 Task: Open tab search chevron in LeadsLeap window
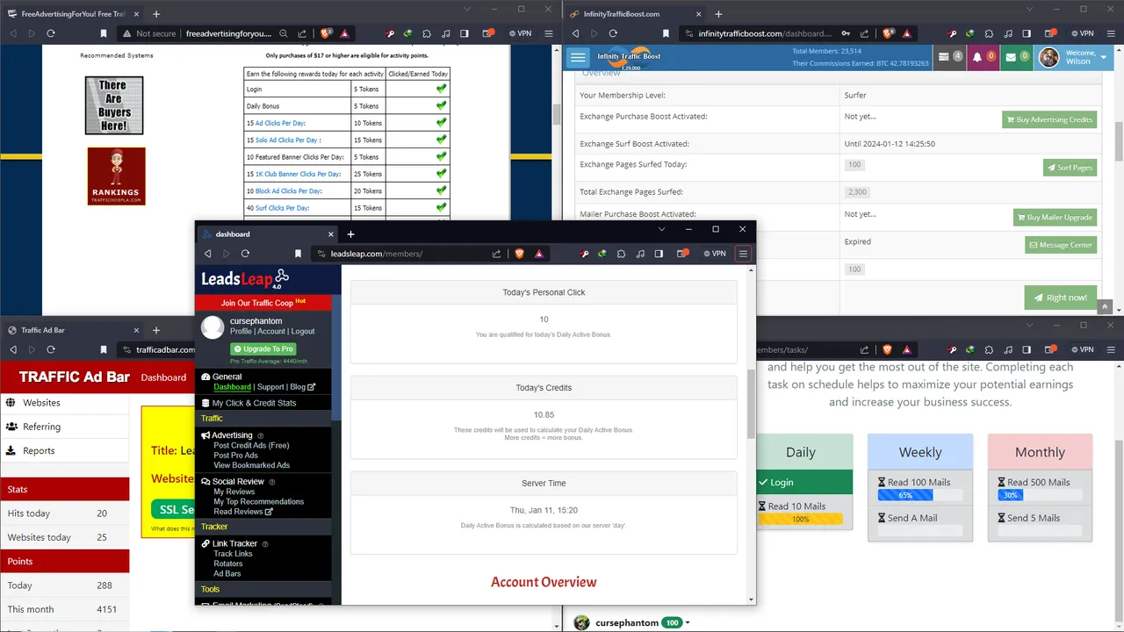(x=662, y=229)
